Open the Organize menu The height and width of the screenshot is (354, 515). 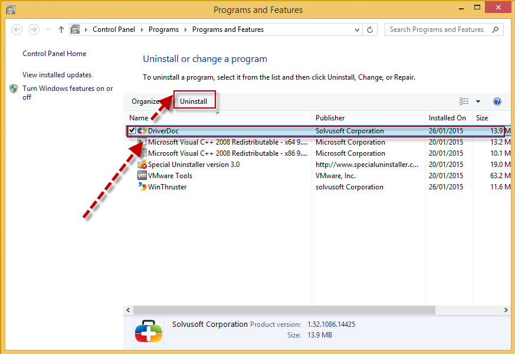pyautogui.click(x=146, y=101)
